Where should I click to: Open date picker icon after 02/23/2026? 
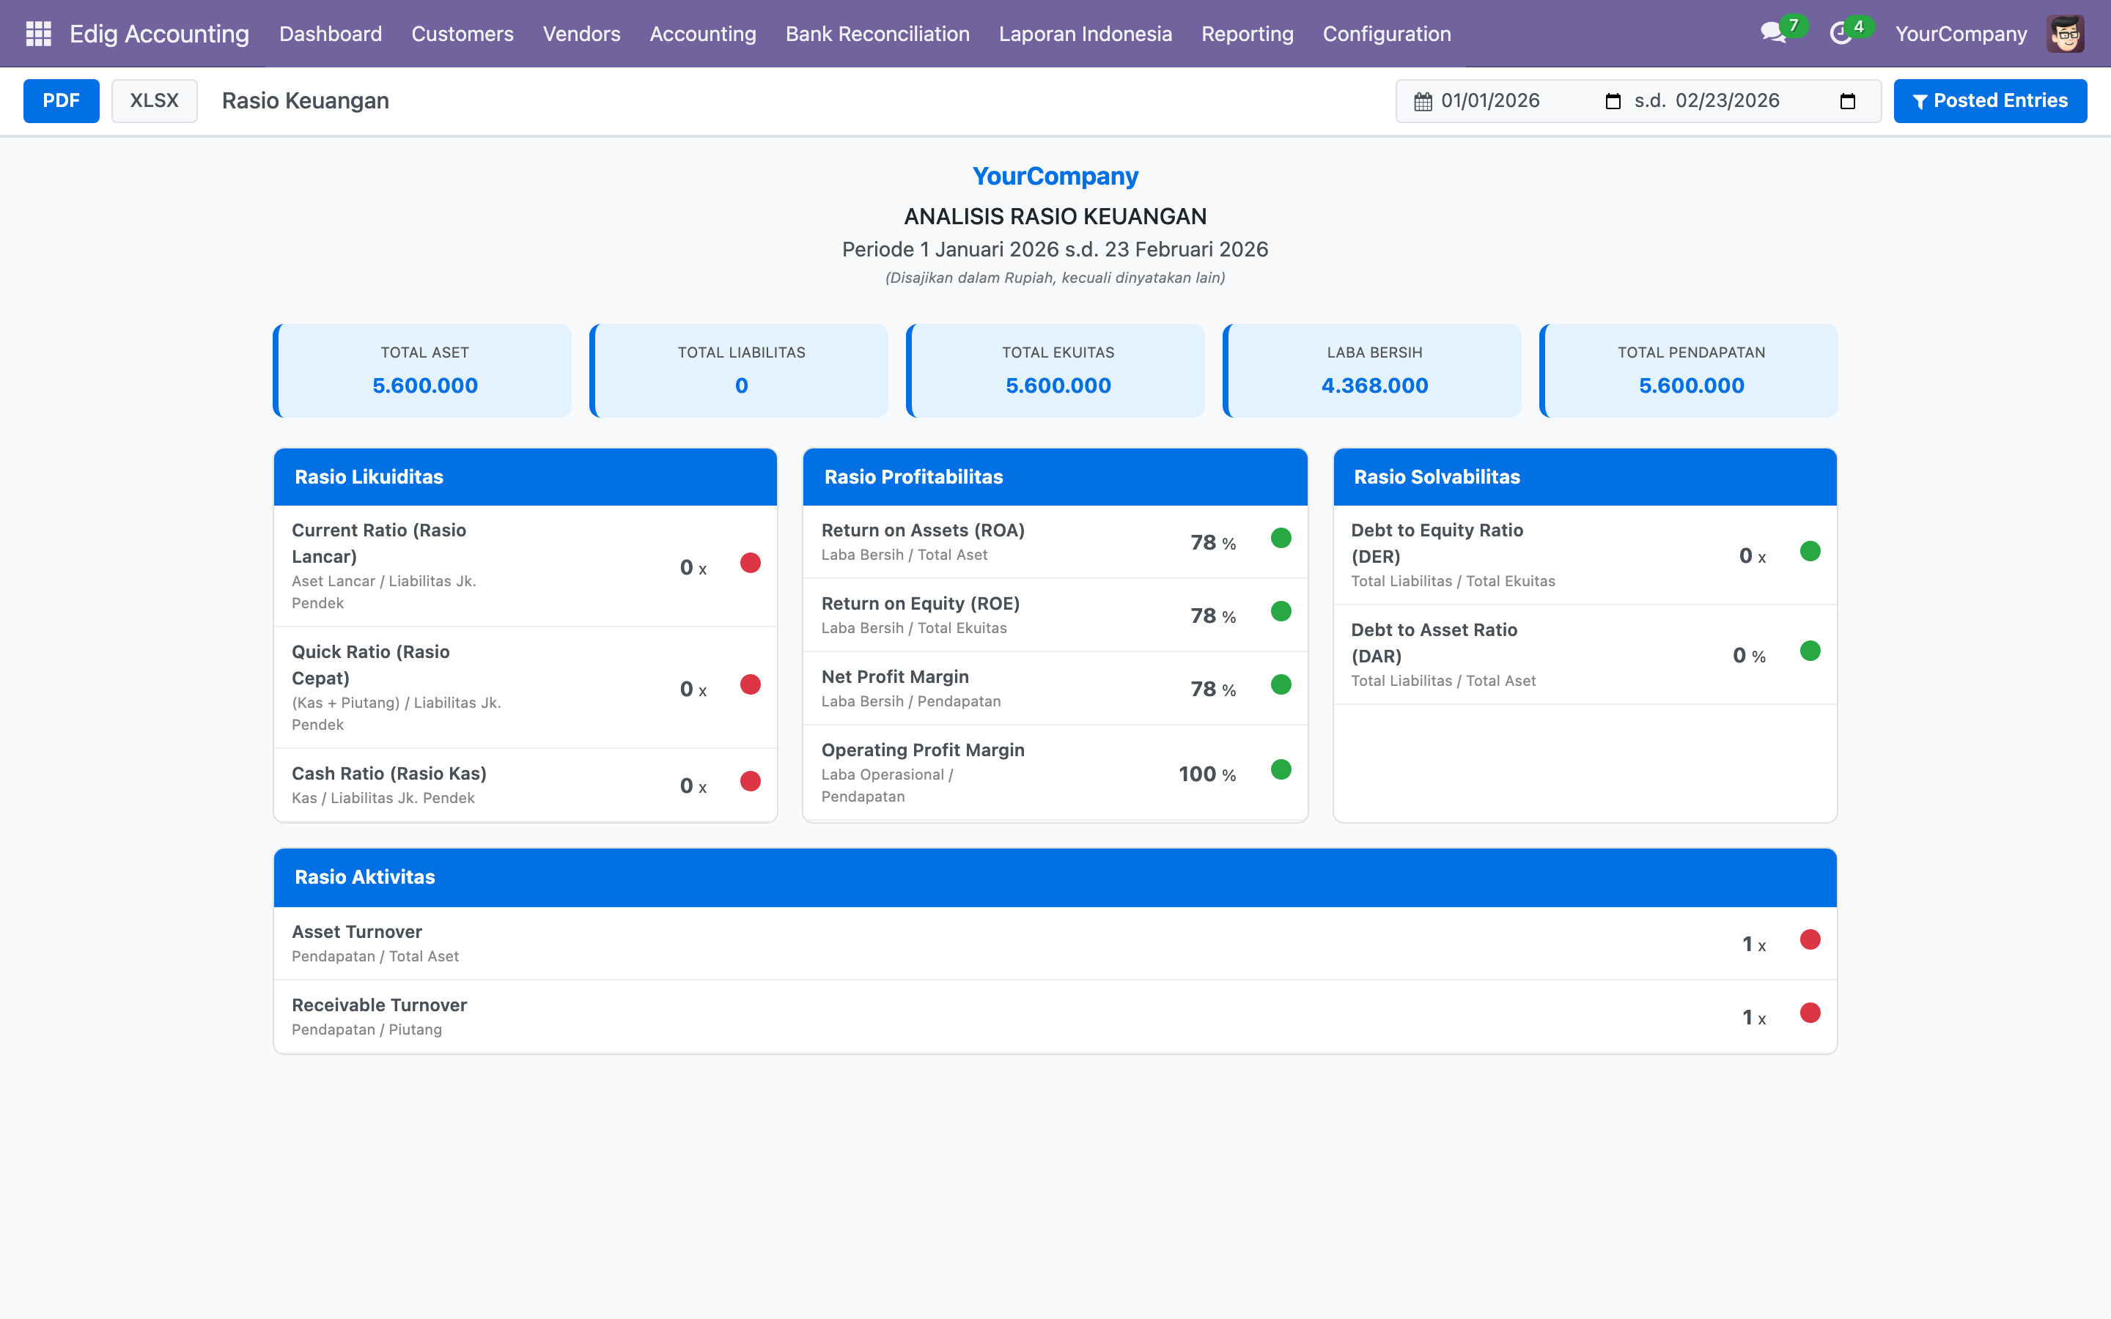[x=1846, y=101]
